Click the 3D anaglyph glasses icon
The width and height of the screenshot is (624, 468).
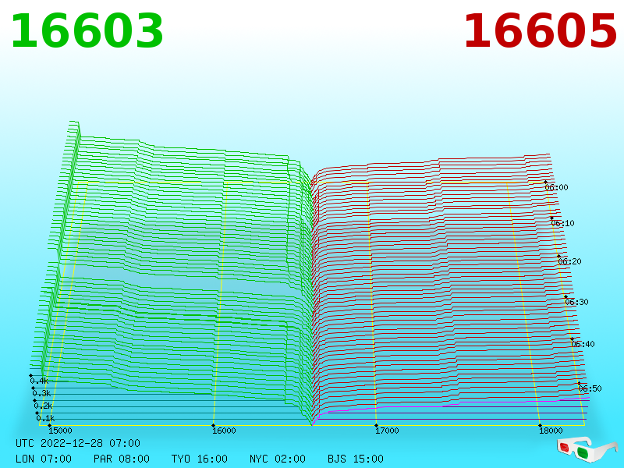(587, 448)
